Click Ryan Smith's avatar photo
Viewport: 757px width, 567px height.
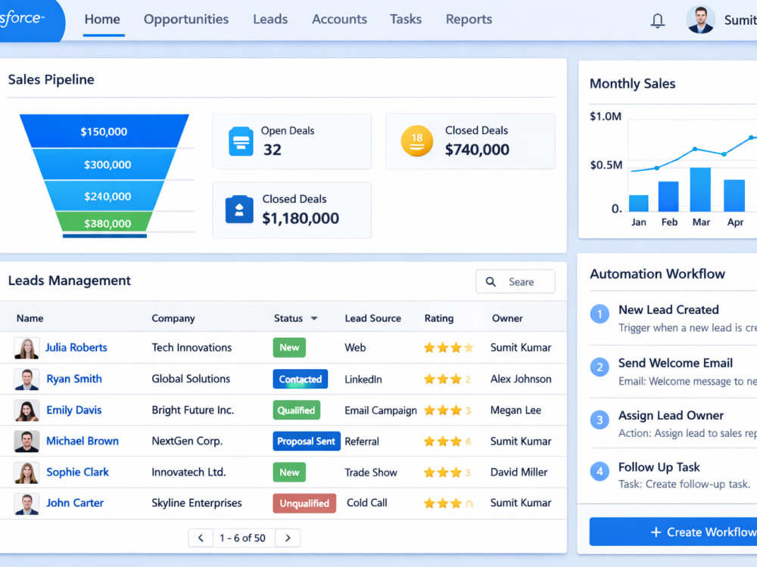pos(26,380)
